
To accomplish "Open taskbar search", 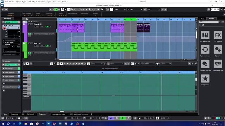I will (8, 124).
